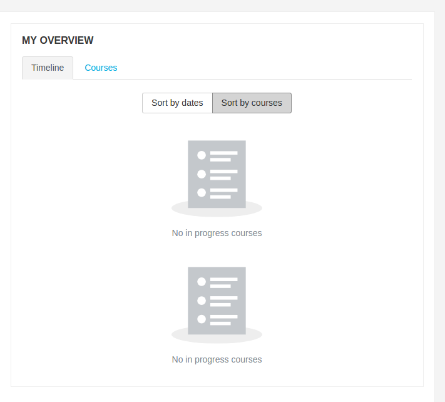Viewport: 445px width, 402px height.
Task: Select Sort by courses button
Action: pyautogui.click(x=252, y=103)
